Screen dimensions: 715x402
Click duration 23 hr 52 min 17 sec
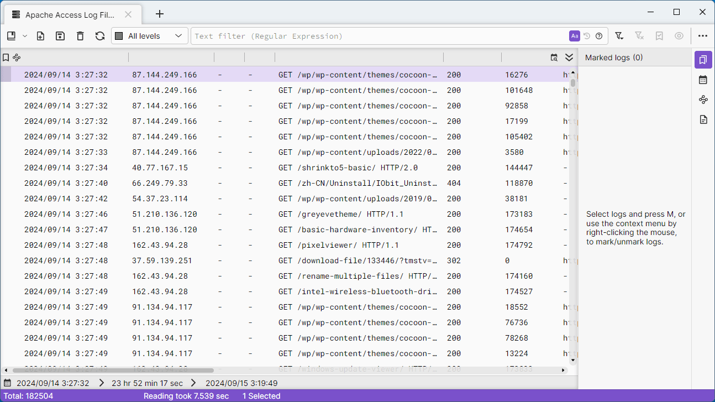pyautogui.click(x=147, y=383)
